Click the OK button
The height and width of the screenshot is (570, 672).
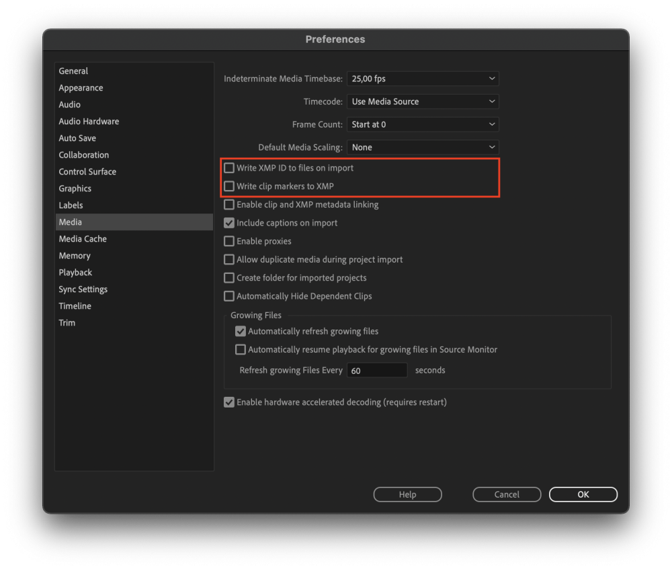pyautogui.click(x=583, y=494)
